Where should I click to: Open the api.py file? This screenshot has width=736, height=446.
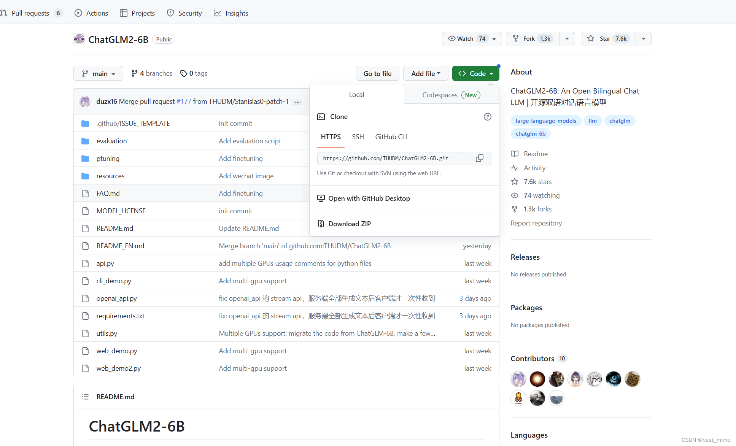coord(105,263)
